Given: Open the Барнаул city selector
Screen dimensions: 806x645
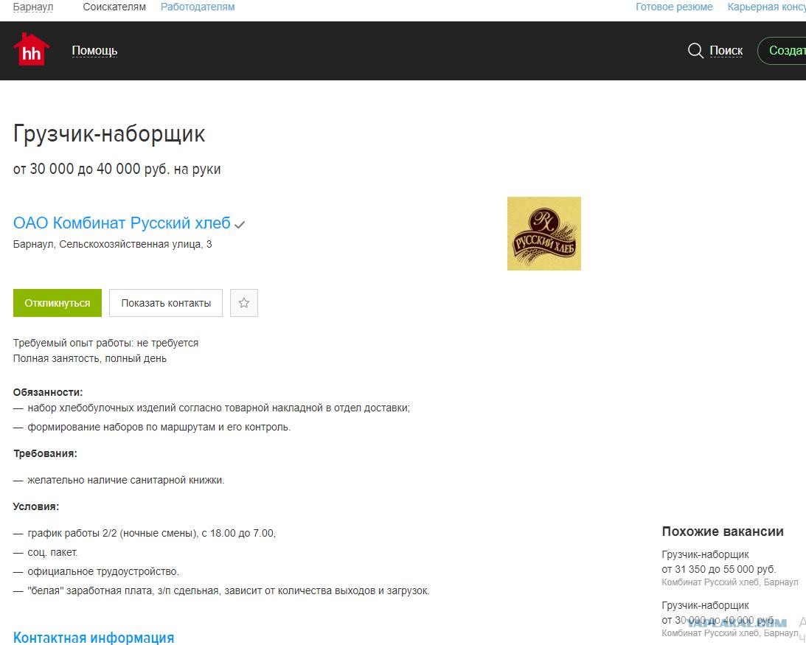Looking at the screenshot, I should point(33,7).
